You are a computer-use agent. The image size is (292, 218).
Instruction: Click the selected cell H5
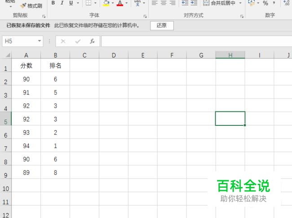point(230,119)
